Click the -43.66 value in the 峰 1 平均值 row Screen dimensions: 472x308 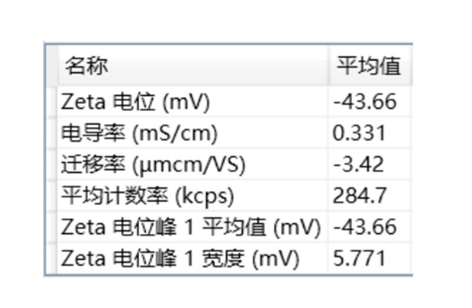(x=365, y=227)
